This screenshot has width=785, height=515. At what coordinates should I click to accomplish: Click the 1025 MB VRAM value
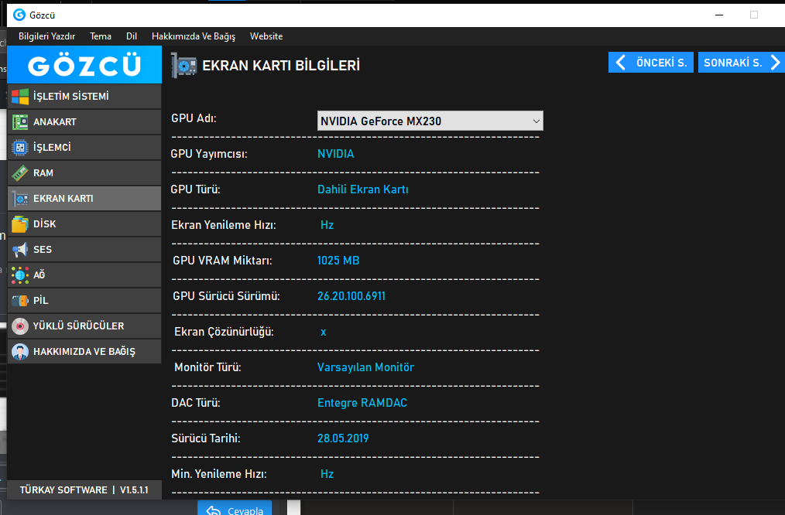tap(338, 261)
